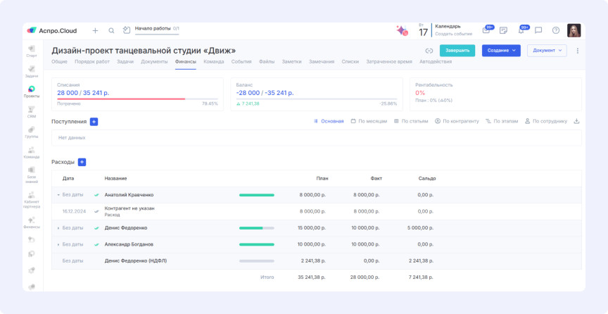
Task: Click the Списания red progress bar
Action: click(121, 99)
